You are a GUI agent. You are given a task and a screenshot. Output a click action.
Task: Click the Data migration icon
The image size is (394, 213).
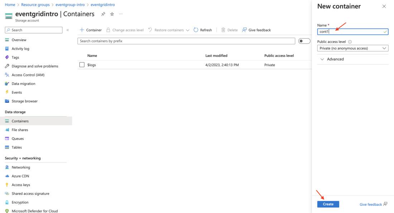coord(7,84)
